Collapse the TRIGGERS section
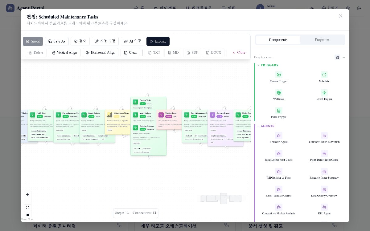The image size is (370, 231). click(268, 65)
